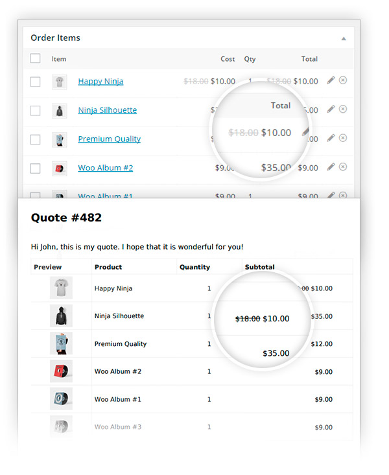Viewport: 389px width, 475px height.
Task: Open the Woo Album #2 product link
Action: (x=105, y=168)
